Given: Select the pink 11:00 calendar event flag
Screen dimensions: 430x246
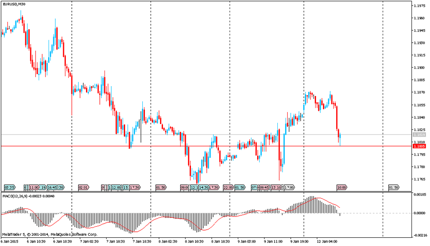Looking at the screenshot, I should click(34, 188).
